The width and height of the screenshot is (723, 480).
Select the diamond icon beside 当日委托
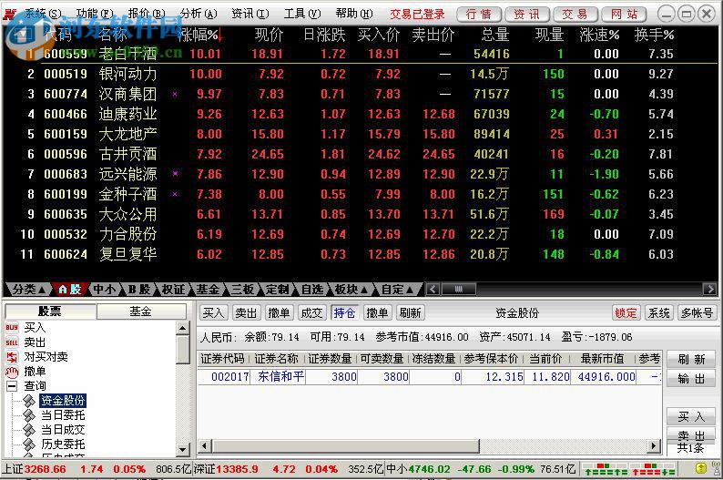tap(29, 415)
